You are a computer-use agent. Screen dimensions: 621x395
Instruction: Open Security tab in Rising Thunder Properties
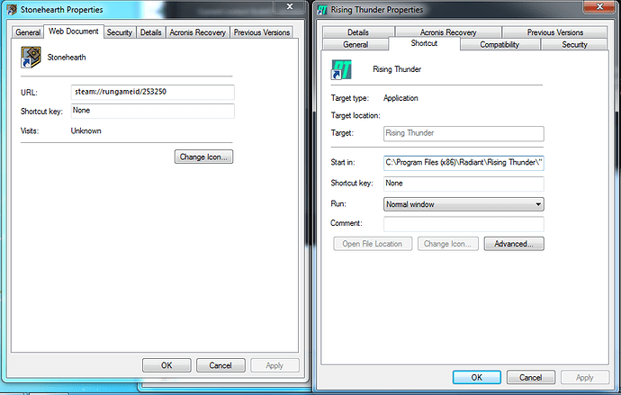click(x=574, y=44)
